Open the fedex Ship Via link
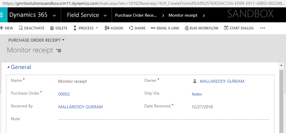The width and height of the screenshot is (286, 133). click(x=197, y=94)
